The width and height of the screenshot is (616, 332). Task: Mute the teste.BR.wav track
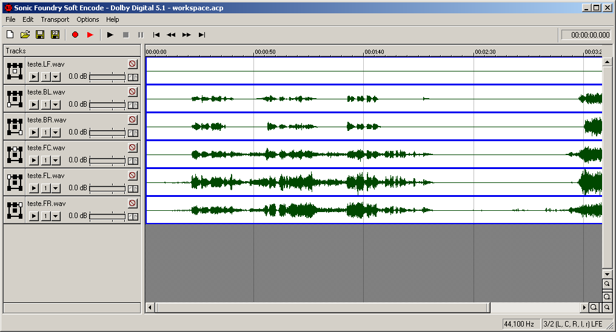click(132, 120)
